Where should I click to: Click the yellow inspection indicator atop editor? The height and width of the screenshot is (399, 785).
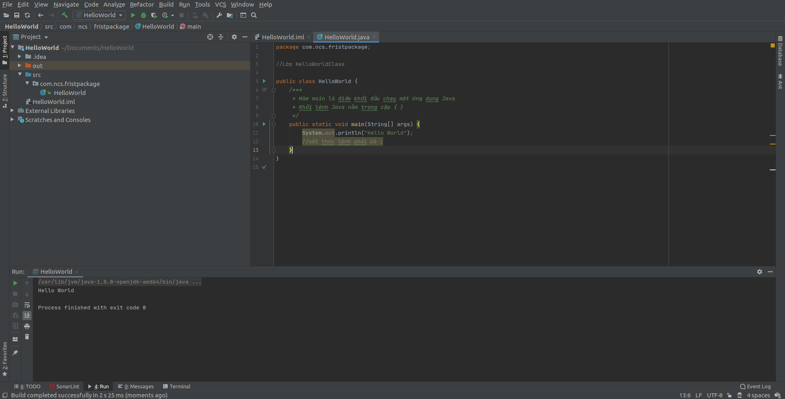772,46
